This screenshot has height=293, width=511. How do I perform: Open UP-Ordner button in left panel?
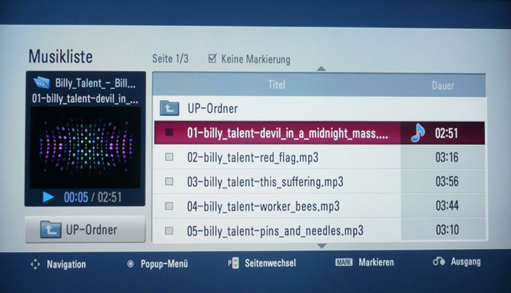click(x=85, y=230)
